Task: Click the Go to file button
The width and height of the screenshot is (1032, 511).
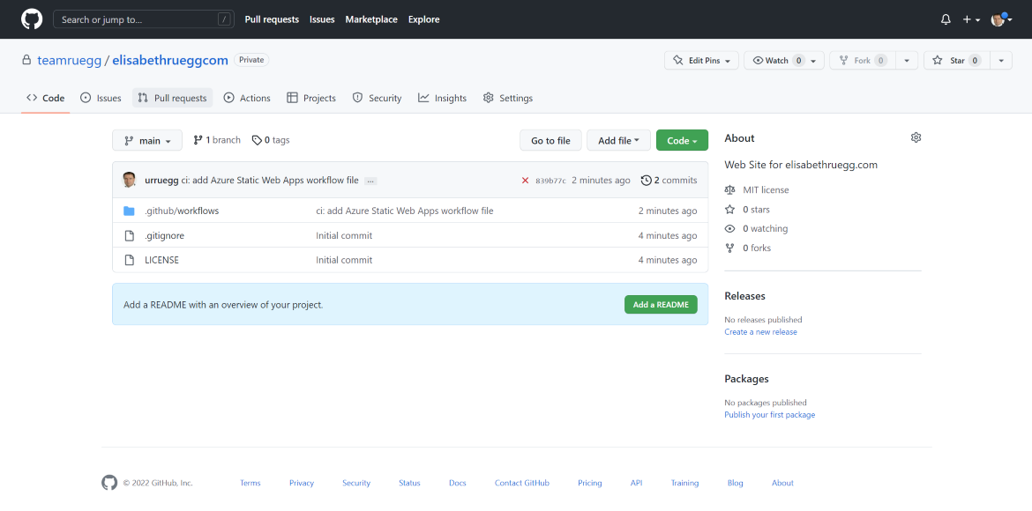Action: pyautogui.click(x=550, y=140)
